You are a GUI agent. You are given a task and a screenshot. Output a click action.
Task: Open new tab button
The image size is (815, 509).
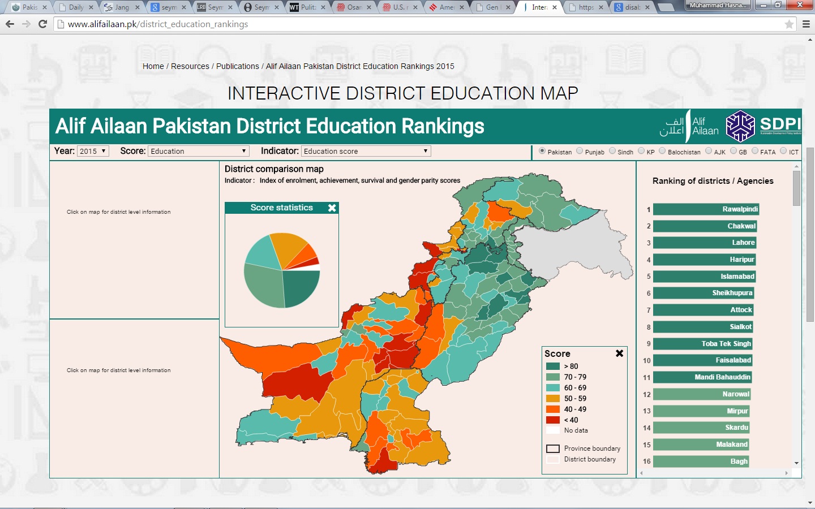coord(666,7)
